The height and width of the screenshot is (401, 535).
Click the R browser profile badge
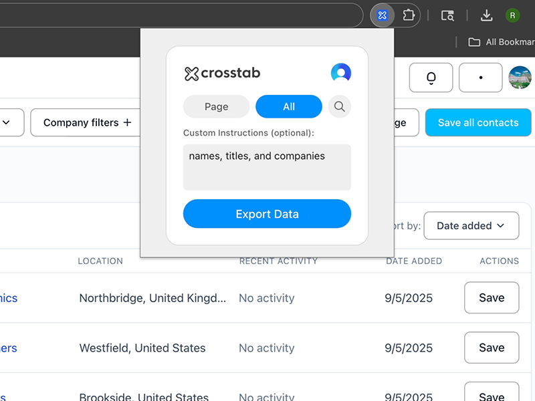512,15
